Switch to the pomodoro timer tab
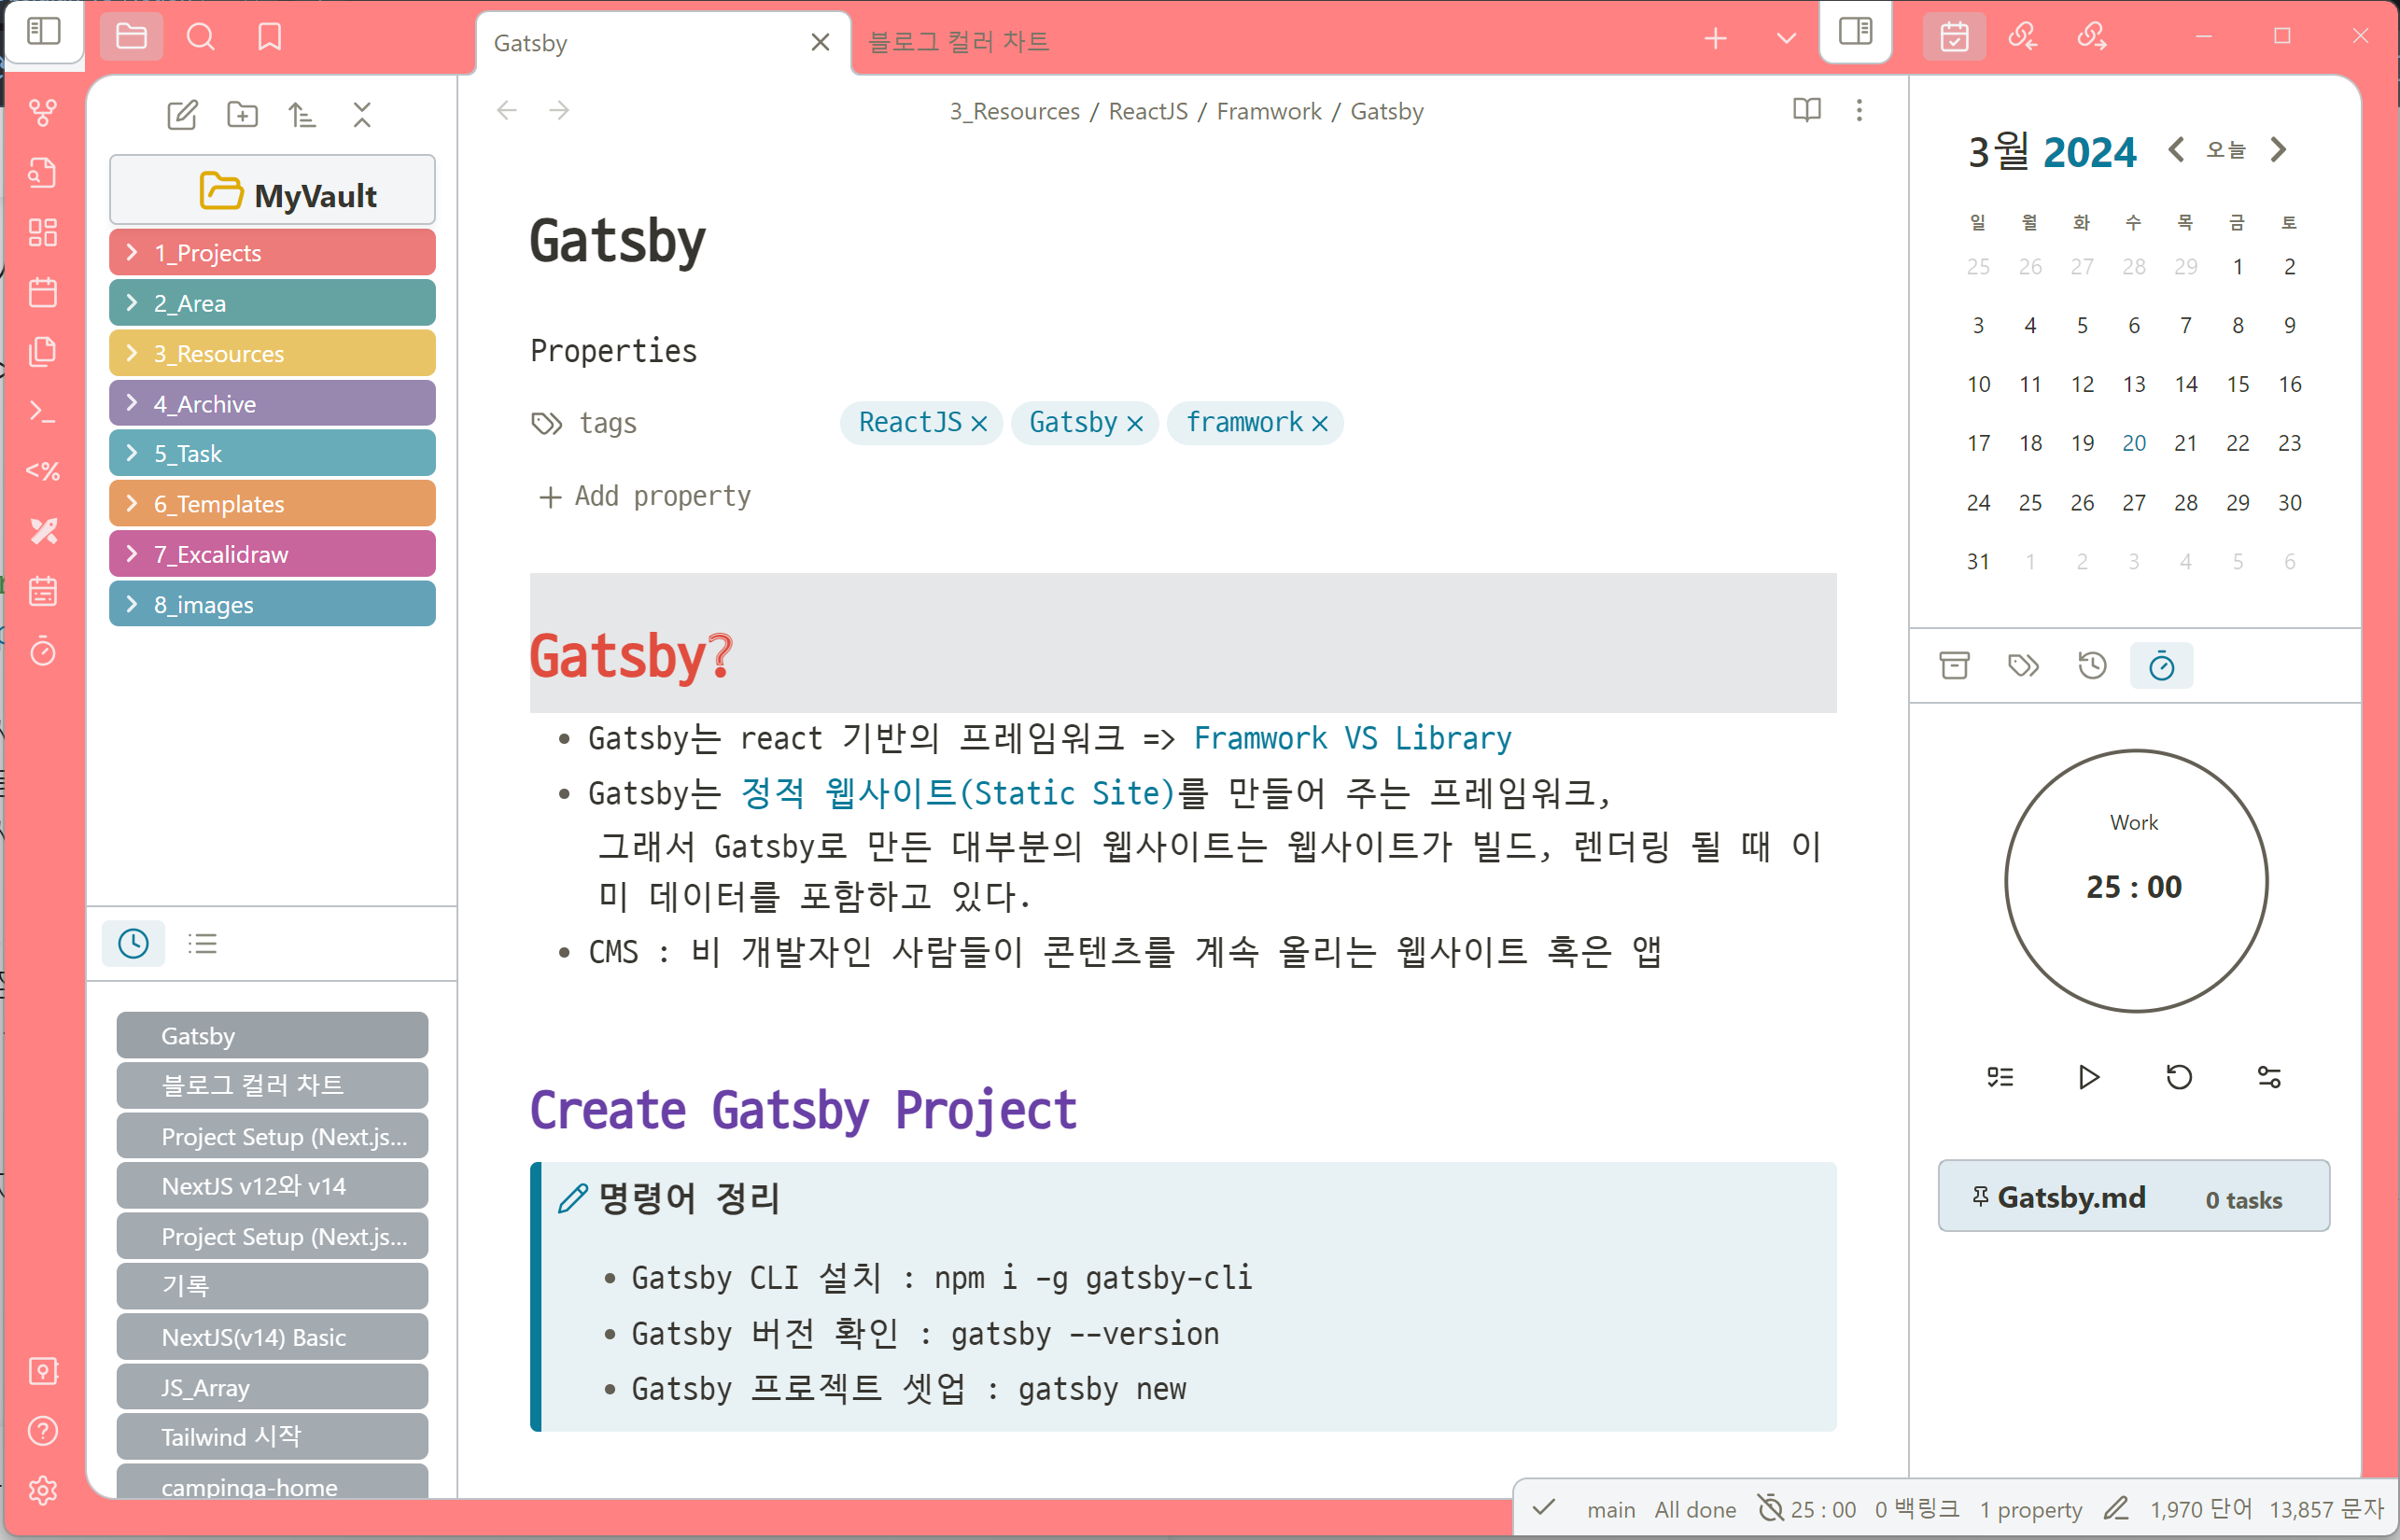The image size is (2400, 1540). [x=2161, y=666]
